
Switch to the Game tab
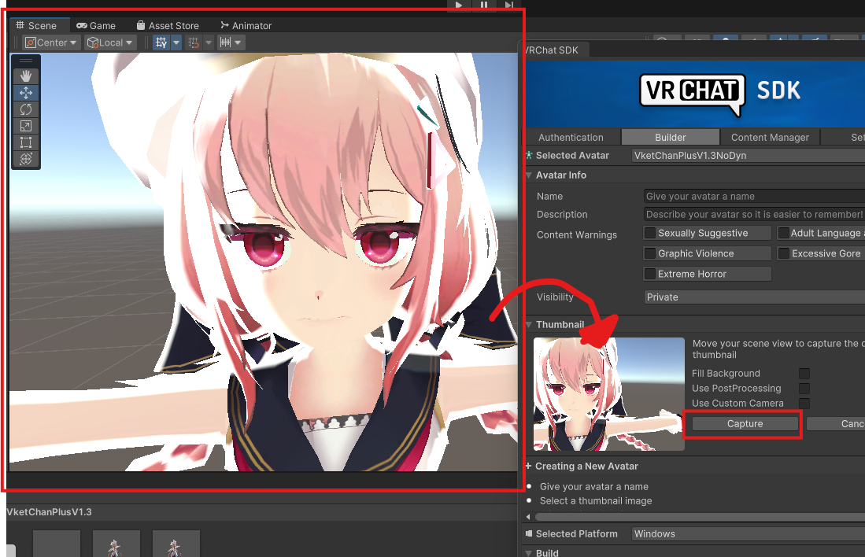click(97, 25)
